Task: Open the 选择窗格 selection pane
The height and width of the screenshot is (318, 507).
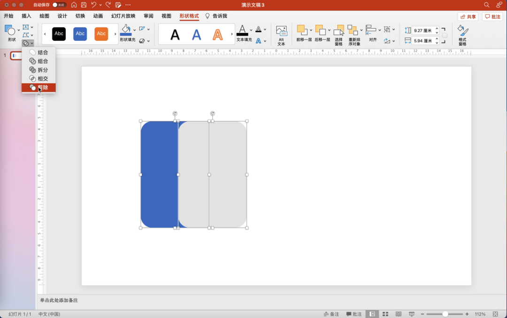Action: [338, 35]
